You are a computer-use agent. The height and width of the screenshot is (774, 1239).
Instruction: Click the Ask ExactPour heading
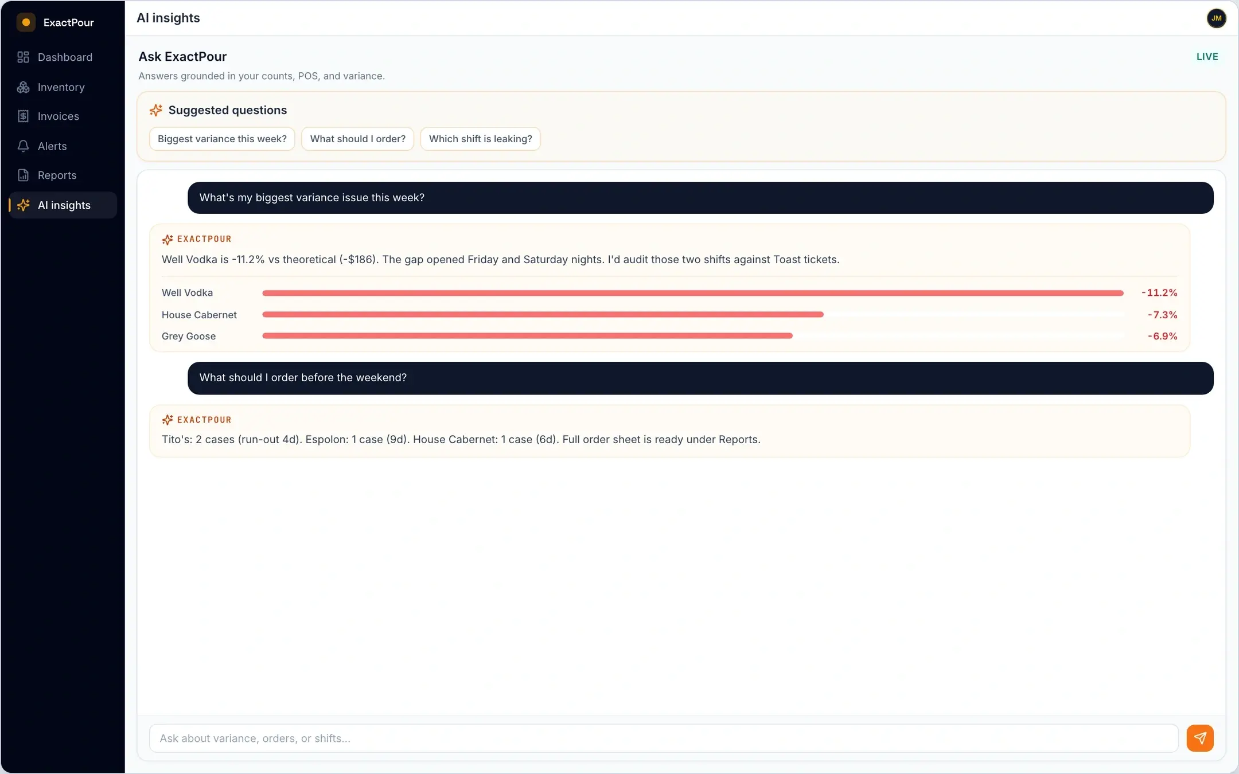tap(182, 57)
